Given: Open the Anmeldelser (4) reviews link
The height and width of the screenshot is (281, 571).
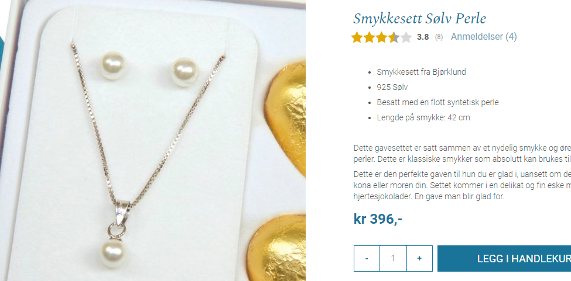Looking at the screenshot, I should click(484, 37).
